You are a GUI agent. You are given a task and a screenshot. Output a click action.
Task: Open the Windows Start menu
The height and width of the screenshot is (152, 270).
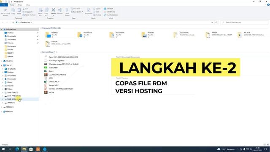(3, 149)
